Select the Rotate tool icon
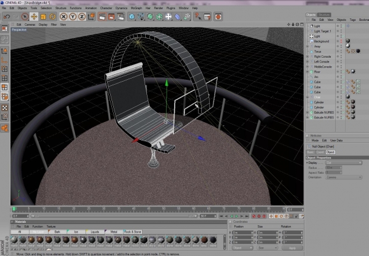Viewport: 369px width, 256px height. coord(52,17)
